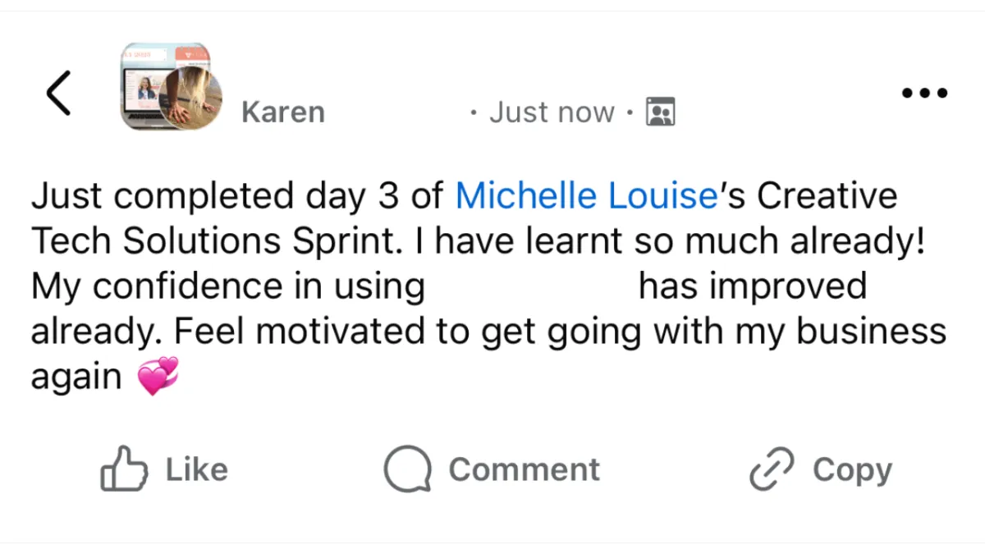The height and width of the screenshot is (554, 985).
Task: Tap the thumbs up icon
Action: [124, 469]
